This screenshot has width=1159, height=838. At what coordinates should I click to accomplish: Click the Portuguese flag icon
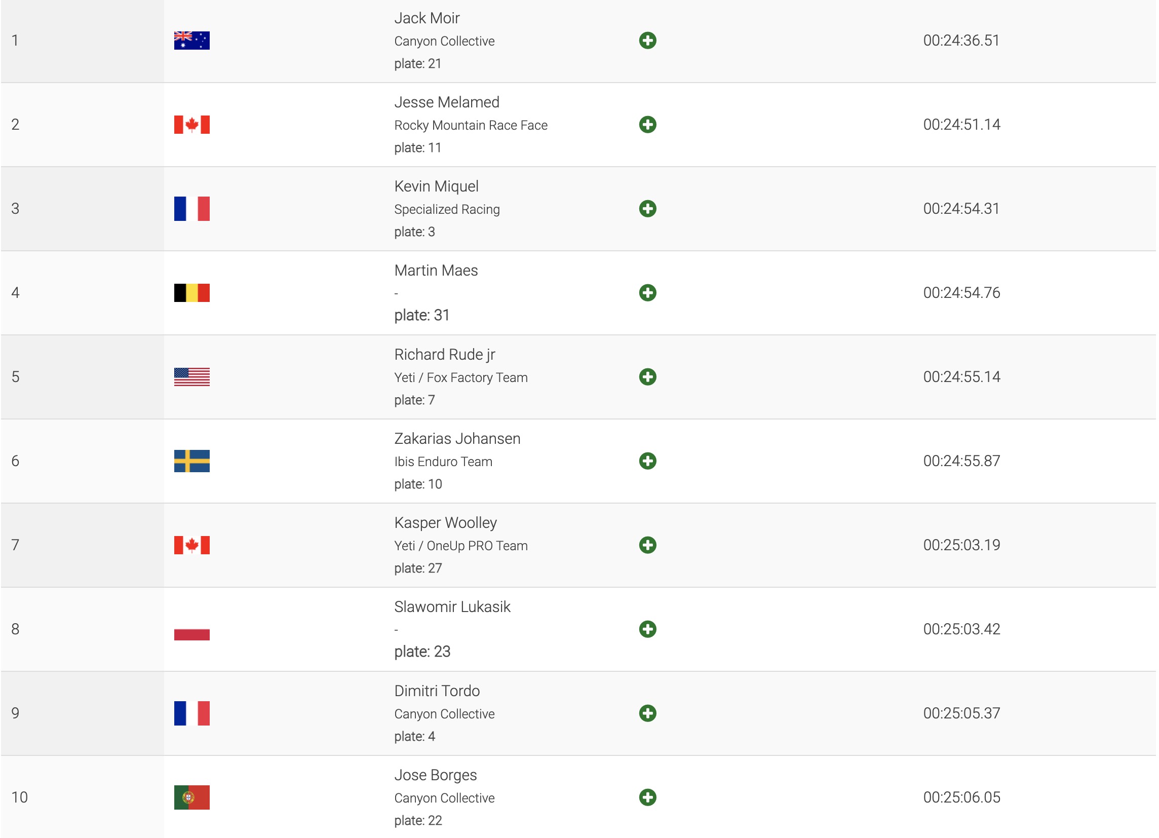(191, 797)
